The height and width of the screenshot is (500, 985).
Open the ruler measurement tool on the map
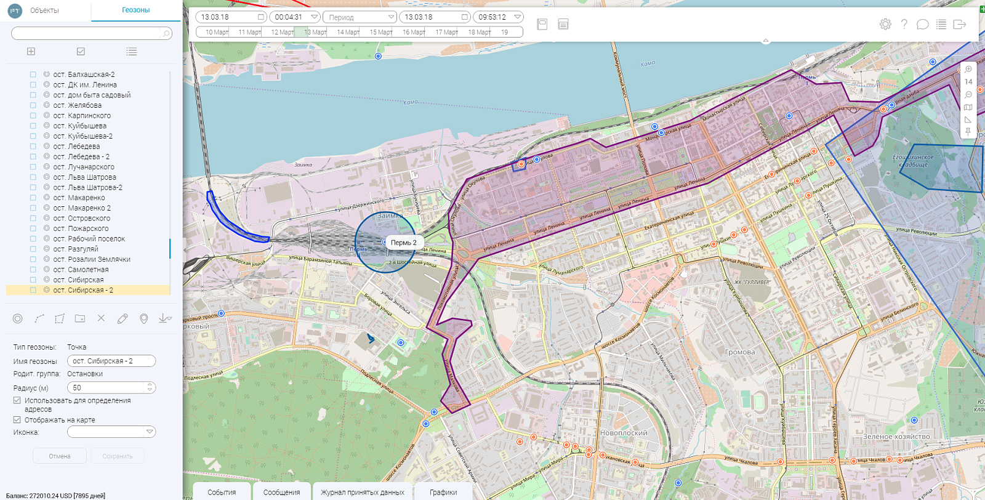[968, 119]
